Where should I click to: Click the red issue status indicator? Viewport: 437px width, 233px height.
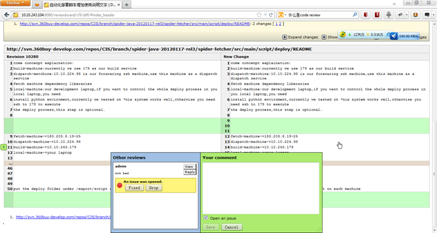tap(120, 185)
